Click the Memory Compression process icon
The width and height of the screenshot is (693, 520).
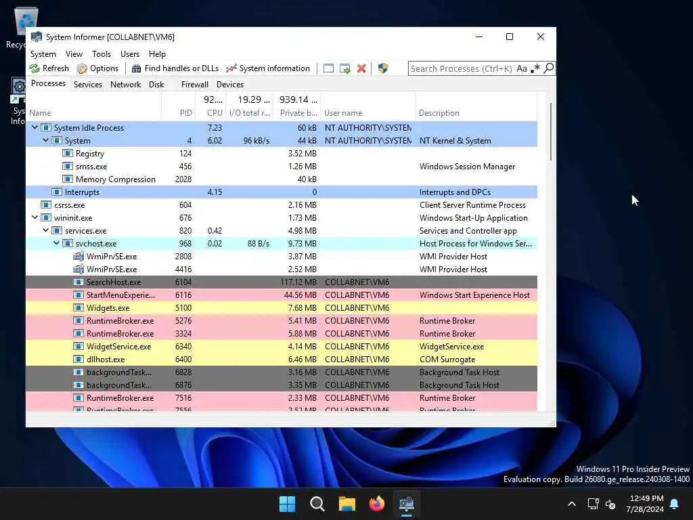(x=68, y=179)
